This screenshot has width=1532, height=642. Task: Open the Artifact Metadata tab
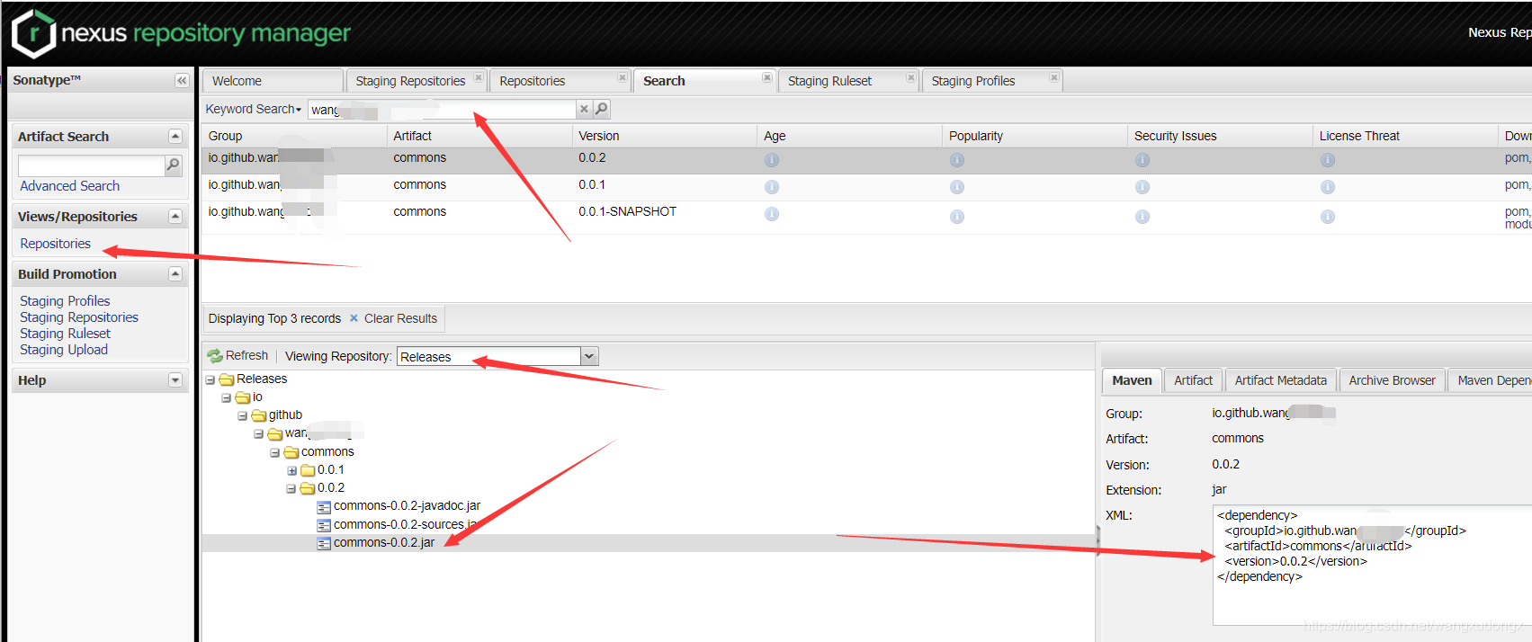pyautogui.click(x=1280, y=380)
